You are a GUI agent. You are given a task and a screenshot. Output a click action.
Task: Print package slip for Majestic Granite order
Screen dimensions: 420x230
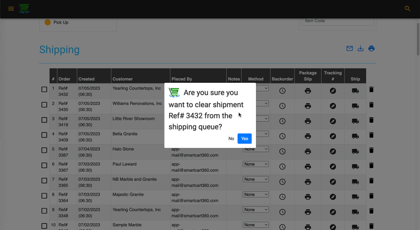pyautogui.click(x=308, y=197)
